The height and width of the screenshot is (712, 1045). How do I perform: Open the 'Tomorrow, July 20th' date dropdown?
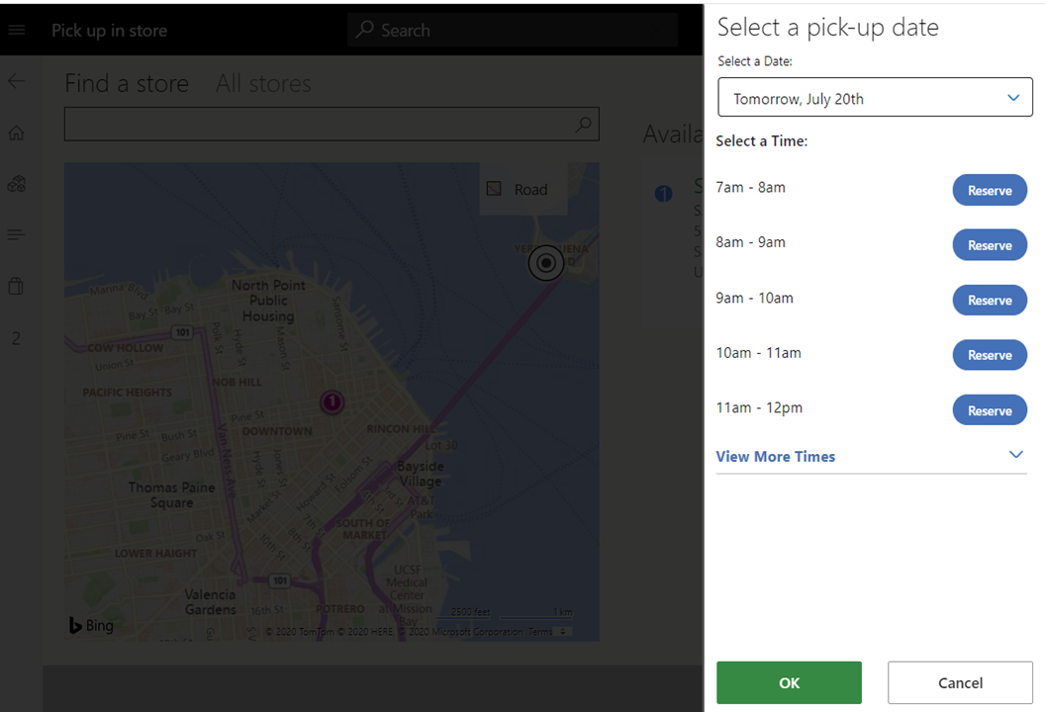click(875, 97)
